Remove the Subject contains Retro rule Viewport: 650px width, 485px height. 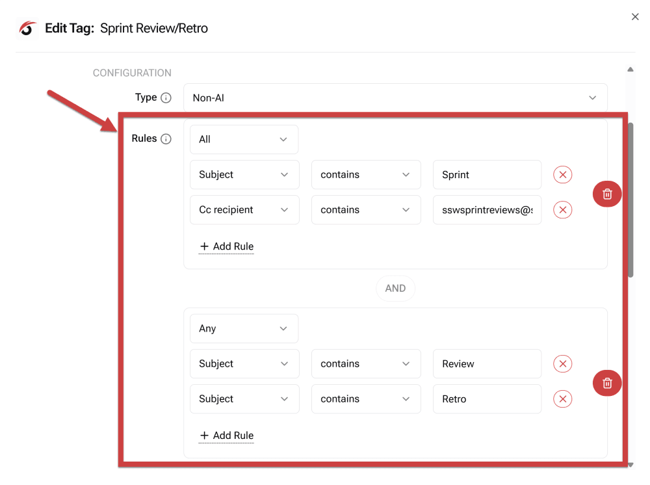[562, 399]
